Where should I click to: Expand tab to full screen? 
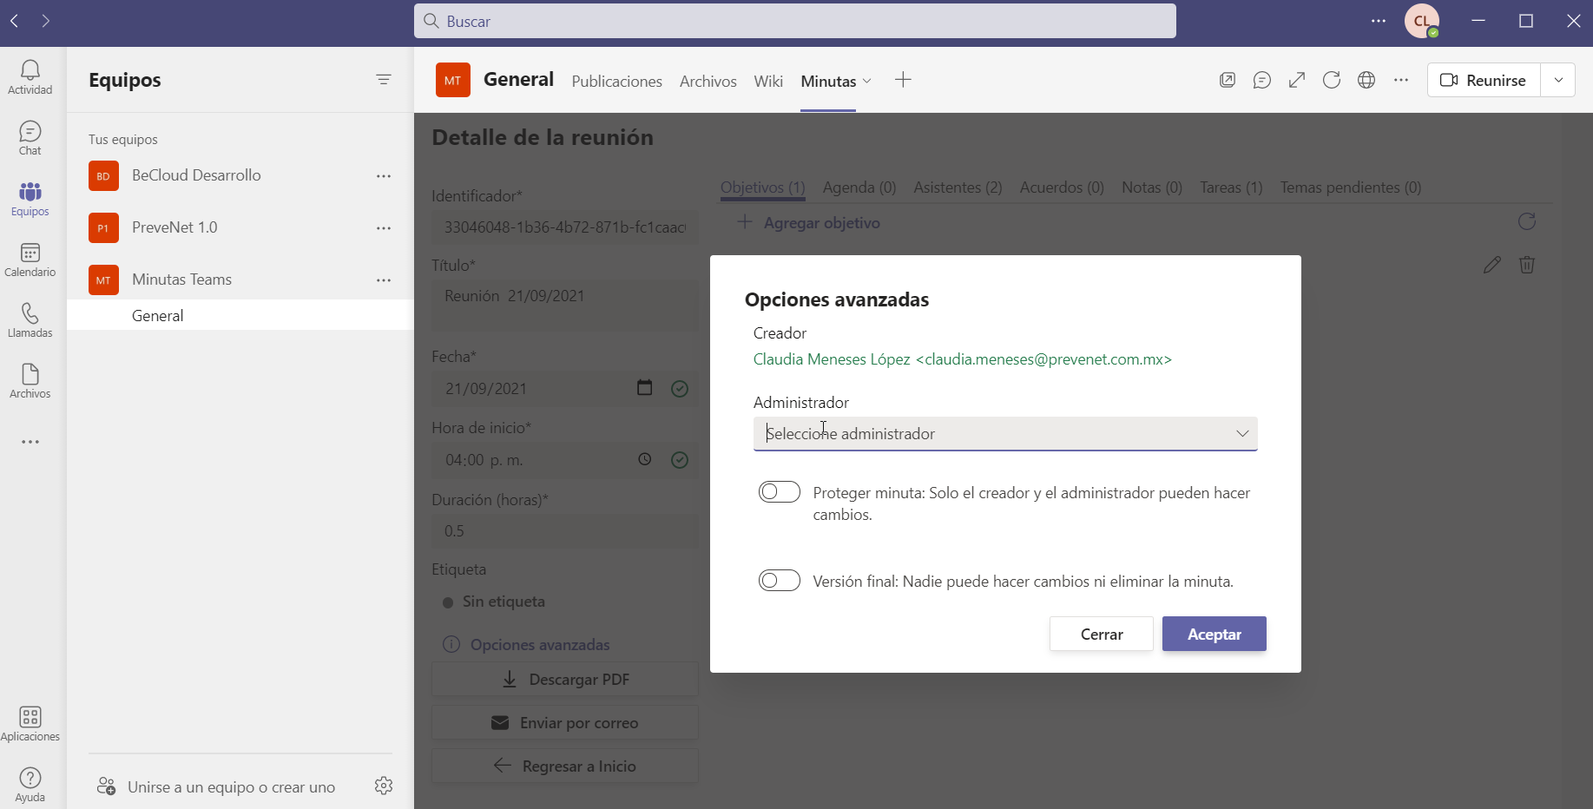point(1297,80)
